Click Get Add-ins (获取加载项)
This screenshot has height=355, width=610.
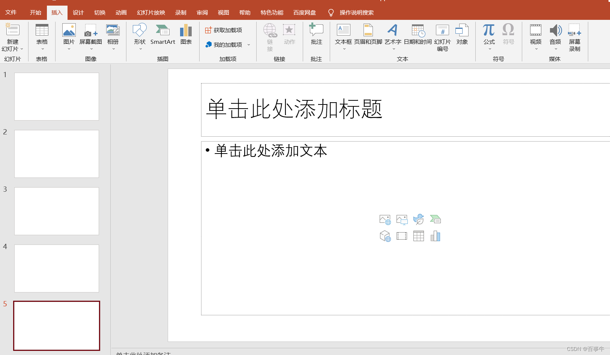tap(224, 30)
